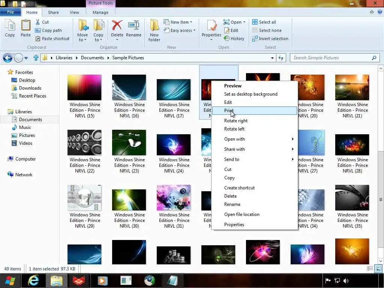This screenshot has width=384, height=288.
Task: Open the address bar history dropdown
Action: tap(272, 58)
